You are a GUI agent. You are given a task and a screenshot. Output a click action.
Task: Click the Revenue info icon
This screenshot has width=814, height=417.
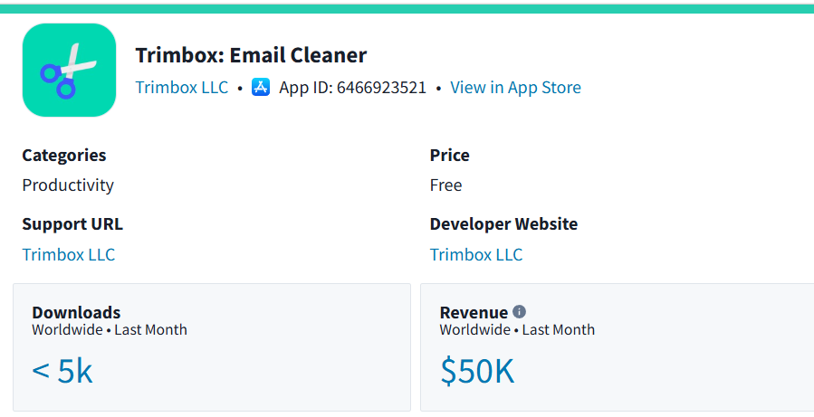tap(519, 311)
